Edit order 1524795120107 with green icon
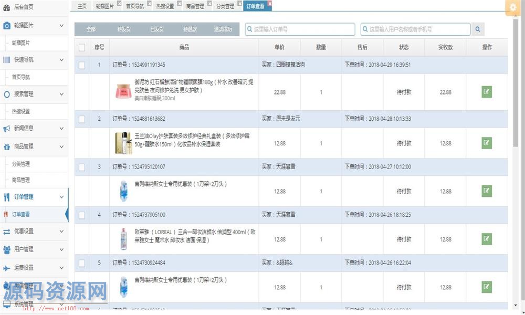This screenshot has height=315, width=525. click(x=487, y=191)
